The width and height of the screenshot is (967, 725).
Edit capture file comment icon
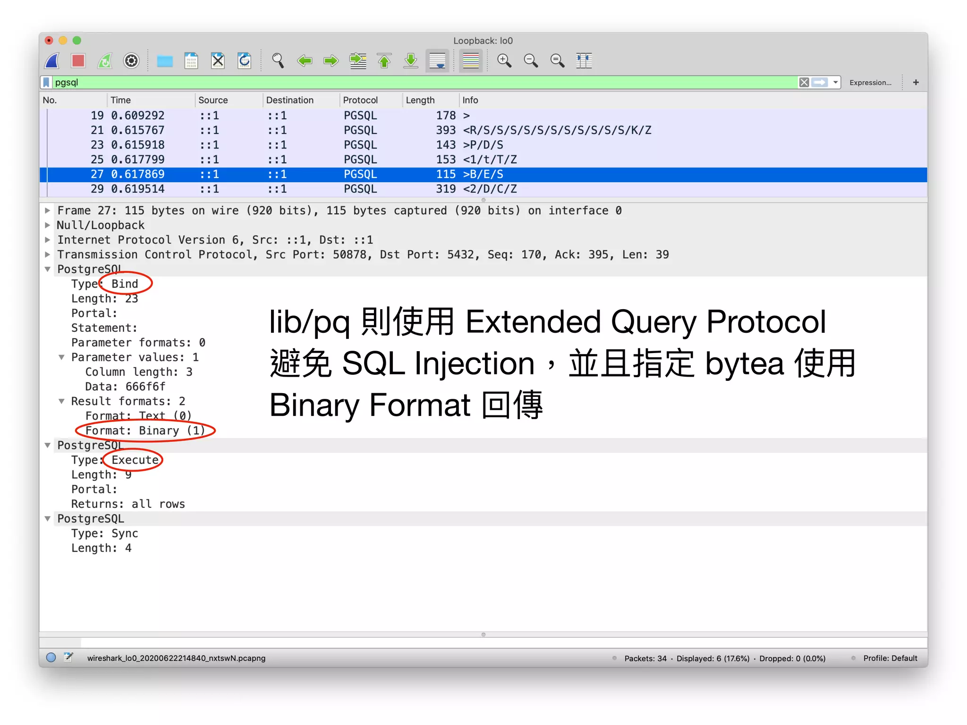click(68, 657)
